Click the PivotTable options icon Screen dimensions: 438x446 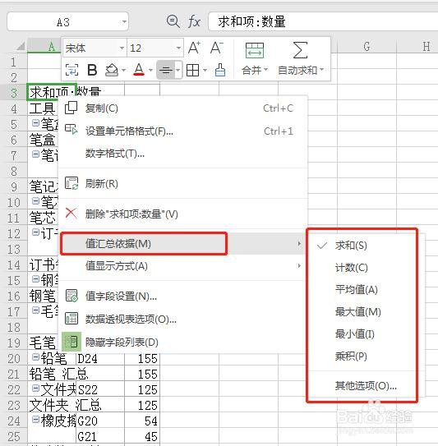pyautogui.click(x=71, y=319)
